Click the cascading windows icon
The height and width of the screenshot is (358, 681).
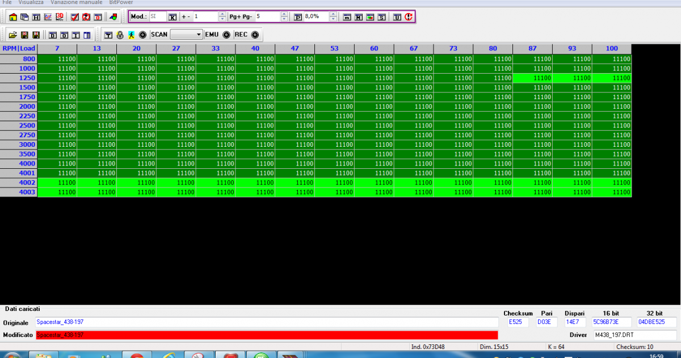24,17
